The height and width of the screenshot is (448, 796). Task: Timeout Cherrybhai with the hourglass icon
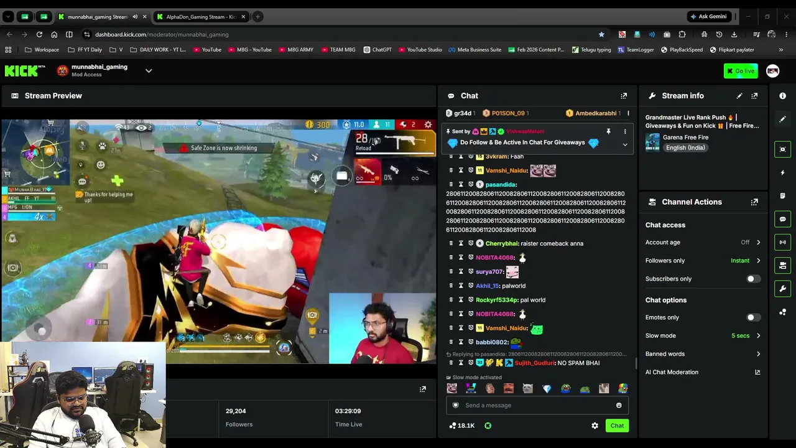[x=461, y=243]
